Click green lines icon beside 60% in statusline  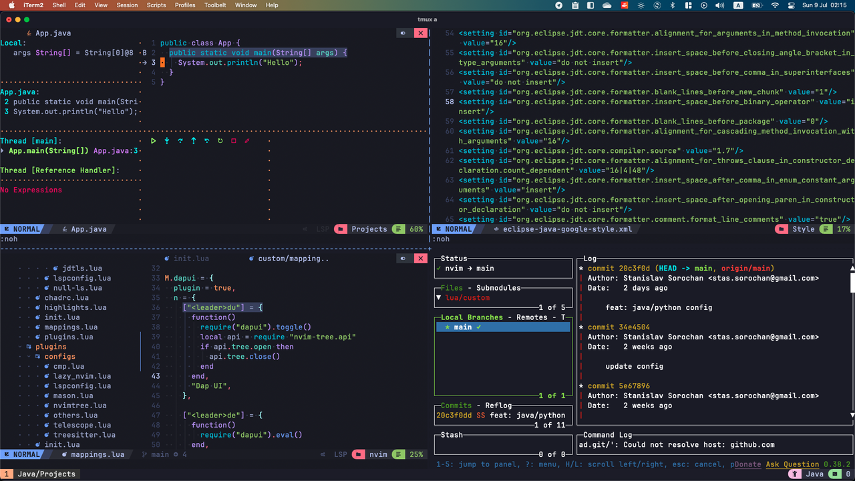pos(398,229)
